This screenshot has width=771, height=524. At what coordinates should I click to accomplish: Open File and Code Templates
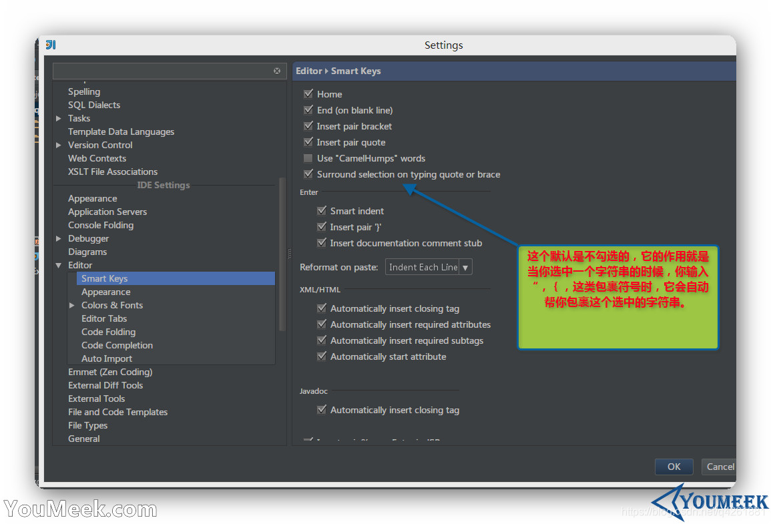pyautogui.click(x=117, y=412)
